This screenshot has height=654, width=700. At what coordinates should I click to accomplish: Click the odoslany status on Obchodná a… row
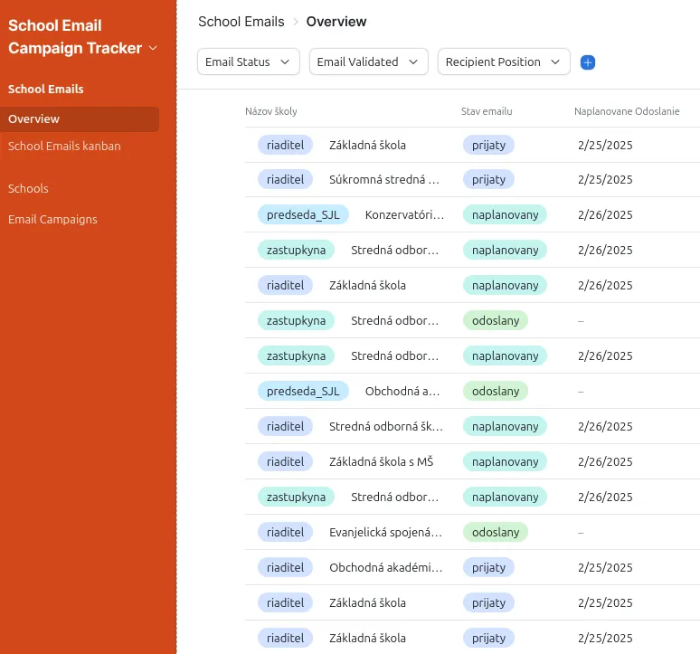click(x=495, y=392)
